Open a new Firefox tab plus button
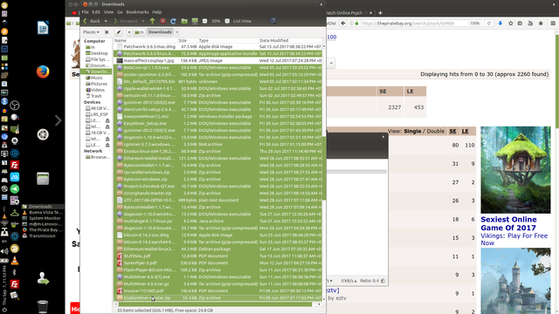Image resolution: width=559 pixels, height=314 pixels. click(x=380, y=13)
